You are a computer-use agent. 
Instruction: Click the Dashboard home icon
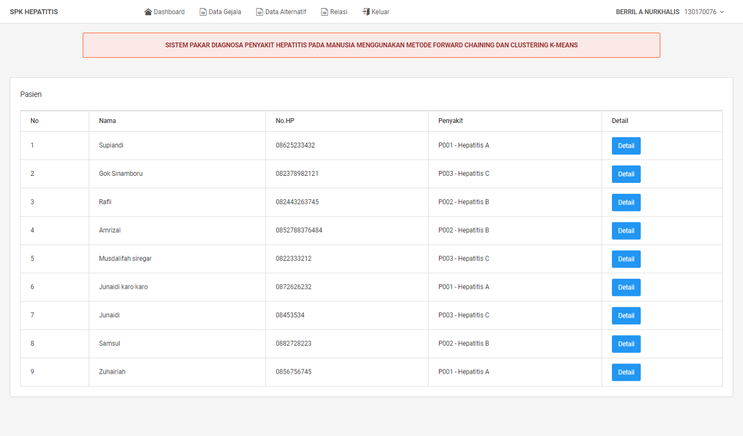(x=148, y=12)
